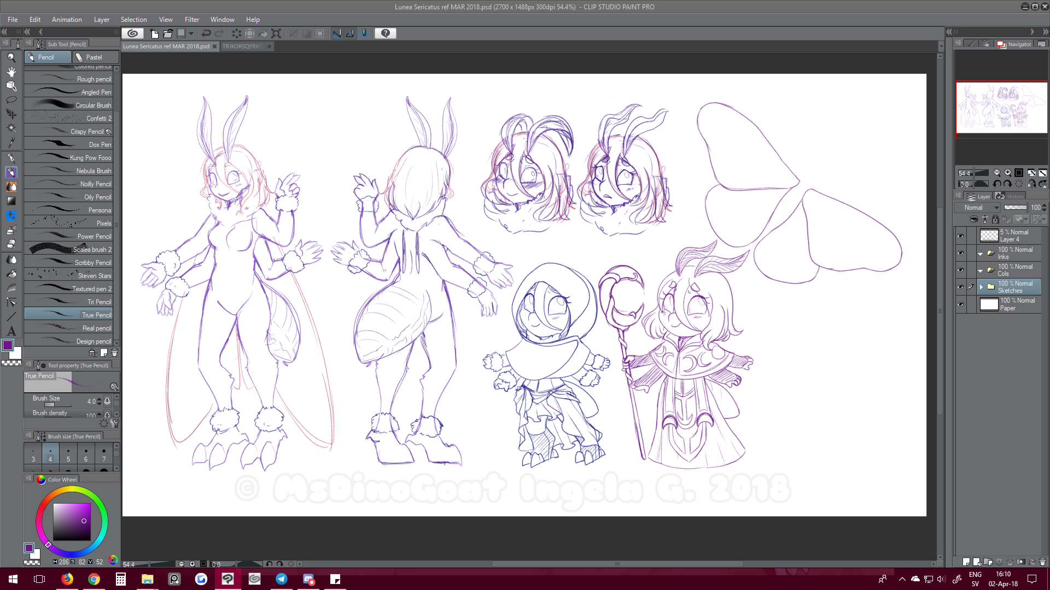Choose the Rough pencil brush
Image resolution: width=1050 pixels, height=590 pixels.
pyautogui.click(x=71, y=79)
